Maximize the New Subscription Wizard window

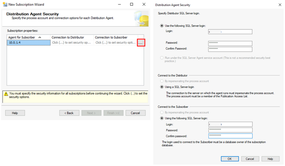tap(131, 5)
